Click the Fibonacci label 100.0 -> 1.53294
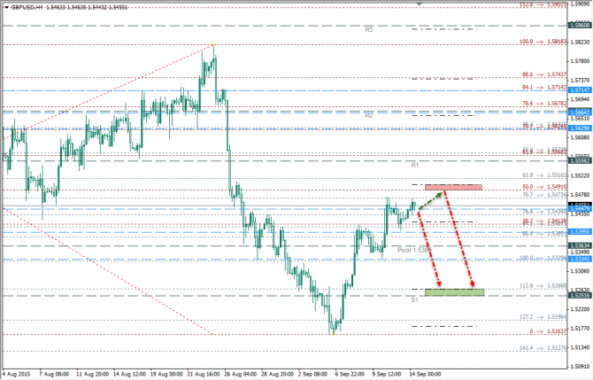The height and width of the screenshot is (380, 593). [543, 258]
